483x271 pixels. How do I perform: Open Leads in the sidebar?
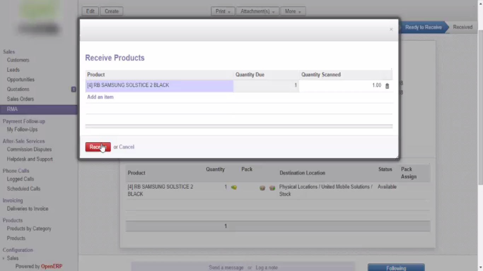(13, 70)
